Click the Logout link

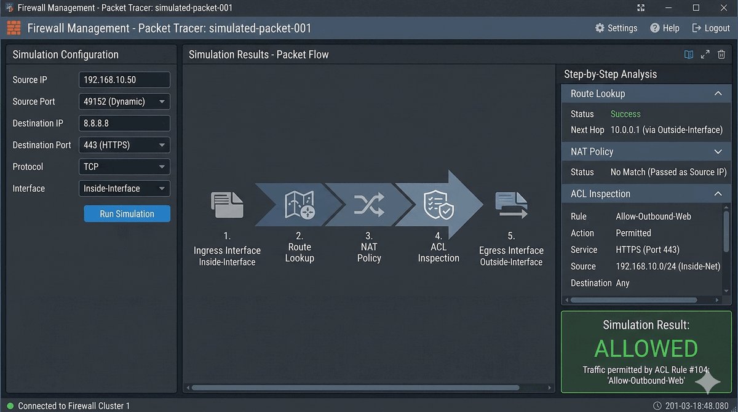[711, 28]
